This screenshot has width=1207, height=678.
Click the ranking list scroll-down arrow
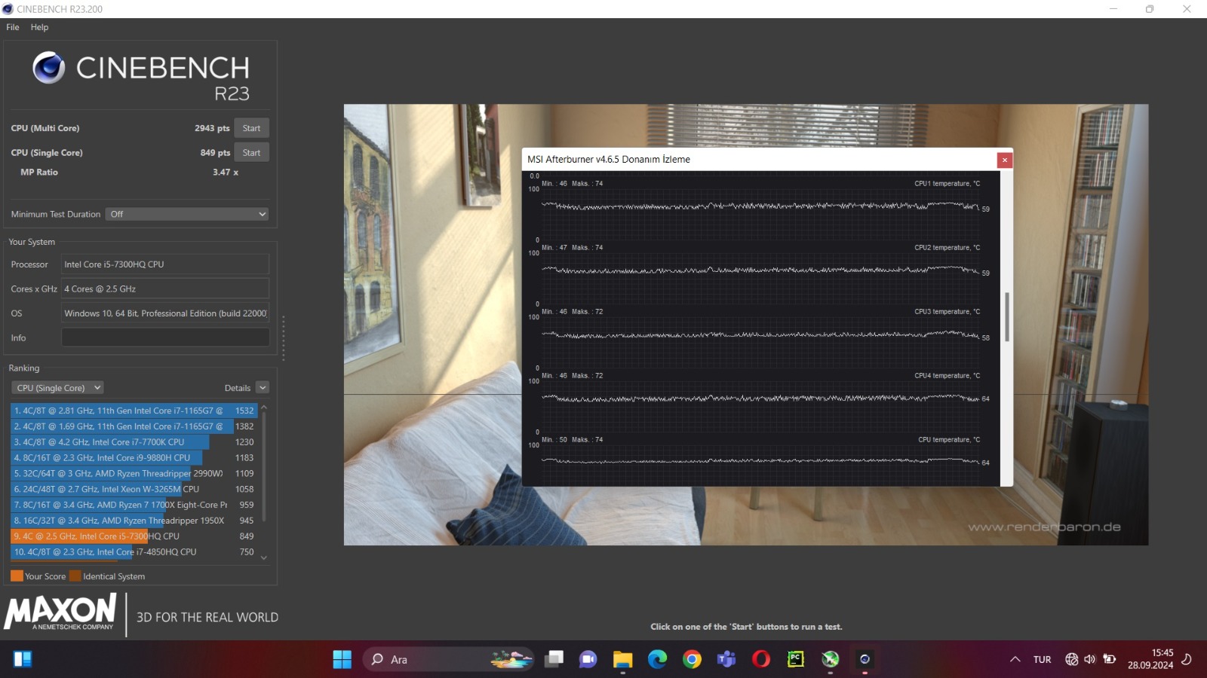pos(264,557)
